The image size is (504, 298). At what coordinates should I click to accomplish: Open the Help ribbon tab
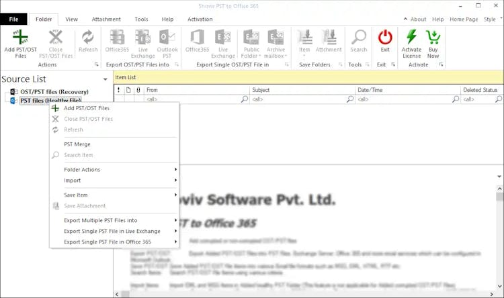click(x=167, y=19)
